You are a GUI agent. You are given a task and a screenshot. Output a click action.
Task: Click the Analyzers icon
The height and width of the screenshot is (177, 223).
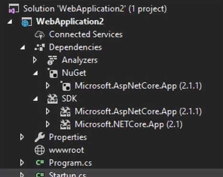tap(52, 60)
